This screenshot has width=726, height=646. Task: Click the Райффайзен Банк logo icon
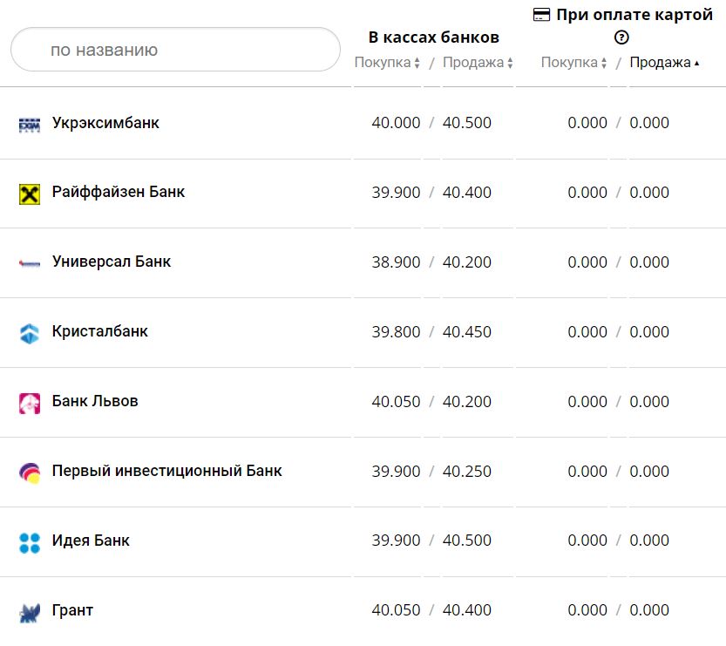(x=30, y=194)
